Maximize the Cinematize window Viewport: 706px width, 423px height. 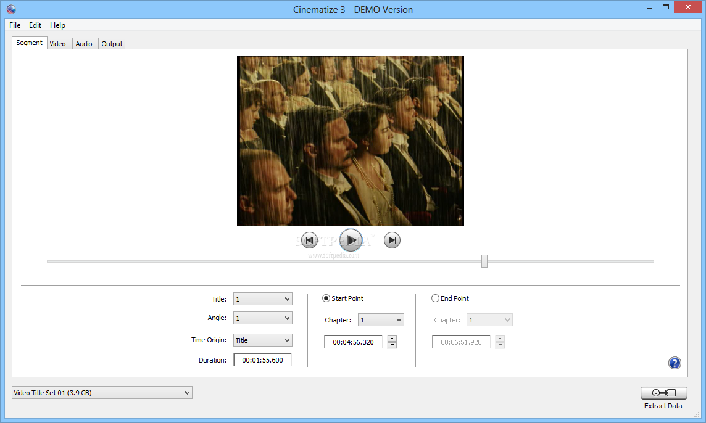pos(666,7)
